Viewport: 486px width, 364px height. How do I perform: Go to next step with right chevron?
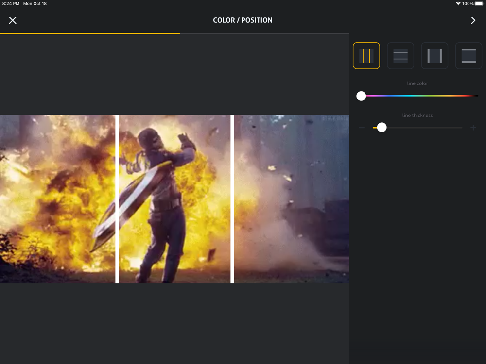pos(473,20)
